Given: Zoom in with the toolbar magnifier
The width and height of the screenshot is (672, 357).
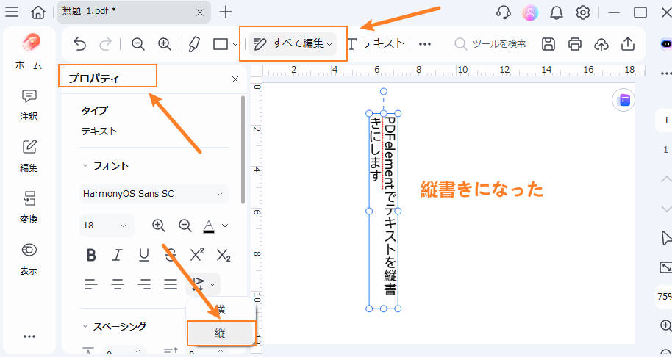Looking at the screenshot, I should (165, 43).
